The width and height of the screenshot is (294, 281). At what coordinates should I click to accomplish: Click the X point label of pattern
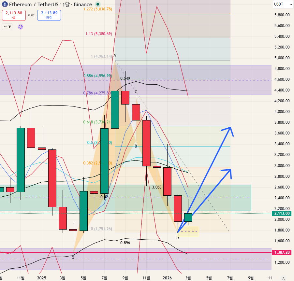pyautogui.click(x=73, y=258)
